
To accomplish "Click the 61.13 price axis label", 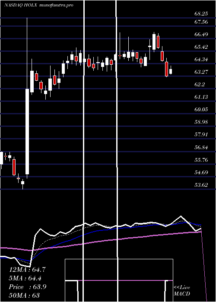I will pos(201,97).
